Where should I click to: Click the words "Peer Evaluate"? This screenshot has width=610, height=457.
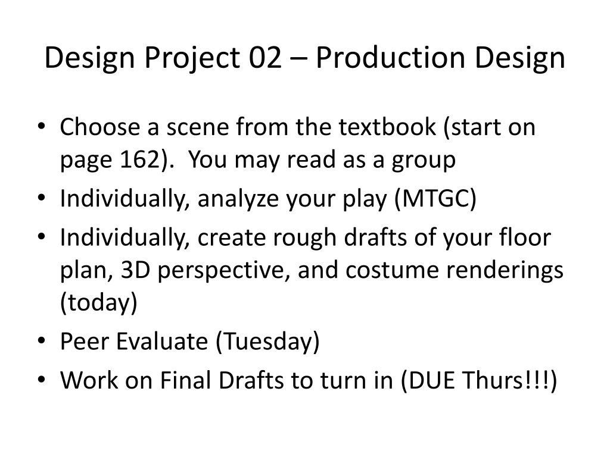click(x=134, y=341)
